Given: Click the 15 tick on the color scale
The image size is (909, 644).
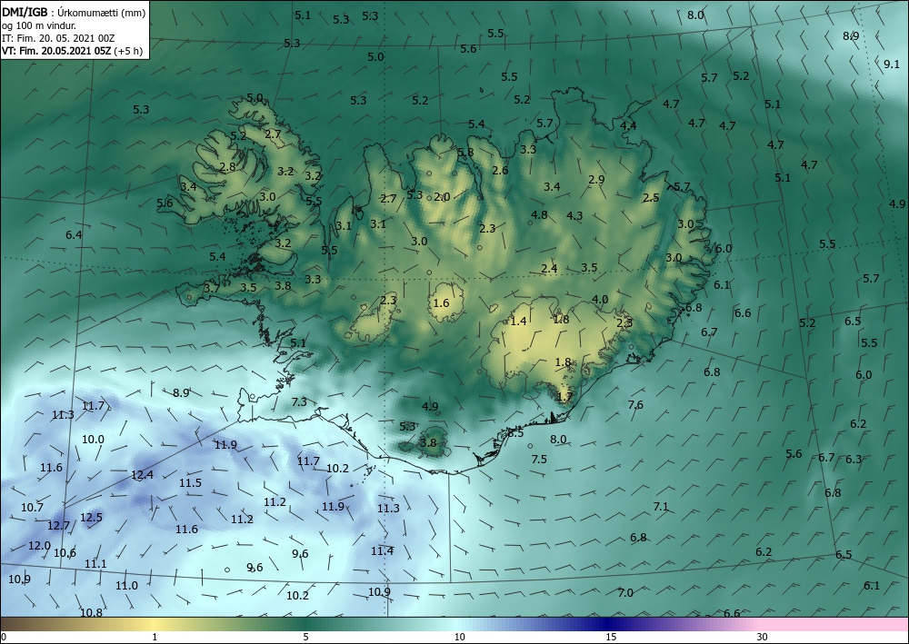Looking at the screenshot, I should coord(611,637).
